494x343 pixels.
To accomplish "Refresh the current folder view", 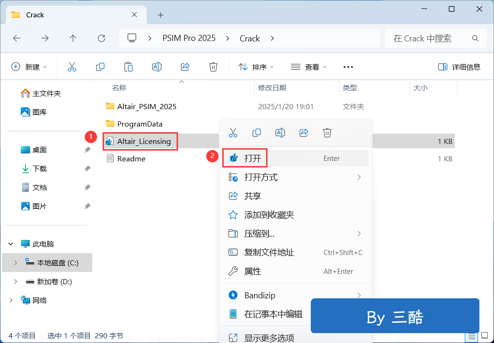I will point(101,39).
